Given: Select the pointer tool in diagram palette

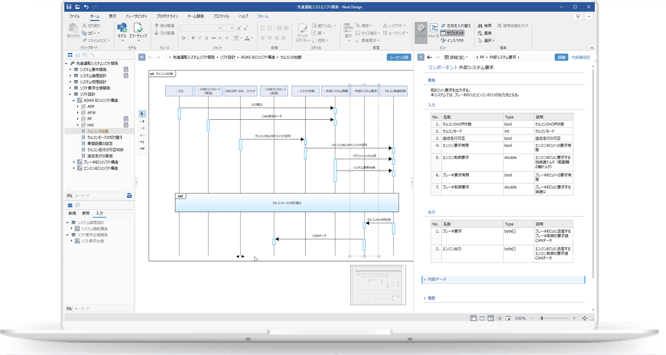Looking at the screenshot, I should click(x=142, y=114).
